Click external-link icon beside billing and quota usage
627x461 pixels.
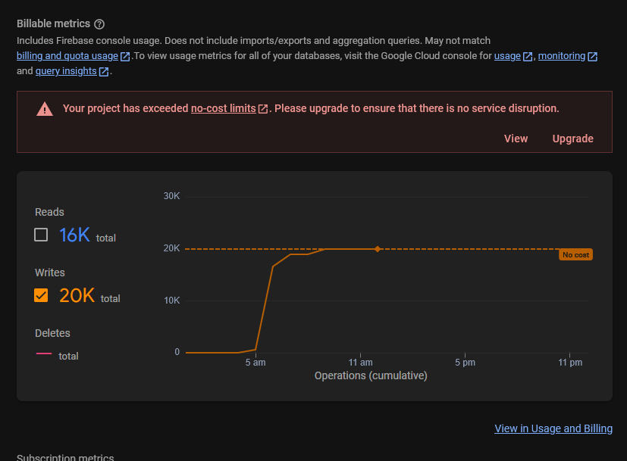click(125, 56)
